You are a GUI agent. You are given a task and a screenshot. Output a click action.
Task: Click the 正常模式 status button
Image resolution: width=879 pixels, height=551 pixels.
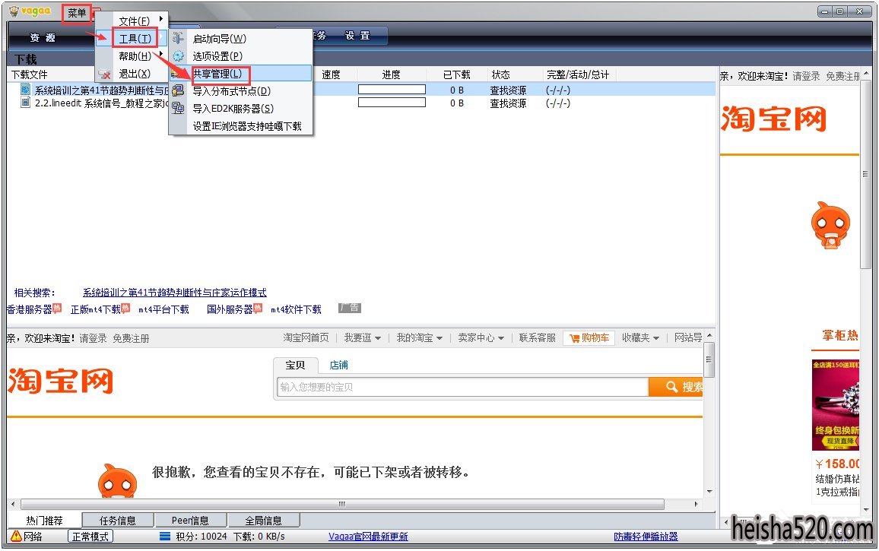[90, 537]
